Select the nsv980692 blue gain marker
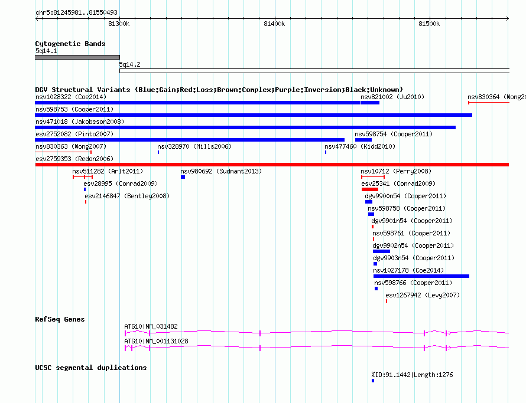Image resolution: width=526 pixels, height=403 pixels. pos(183,177)
